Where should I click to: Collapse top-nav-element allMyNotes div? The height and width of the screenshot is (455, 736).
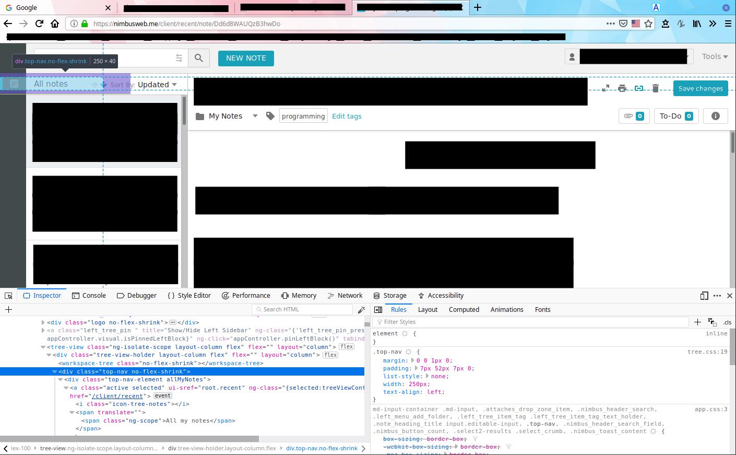60,380
